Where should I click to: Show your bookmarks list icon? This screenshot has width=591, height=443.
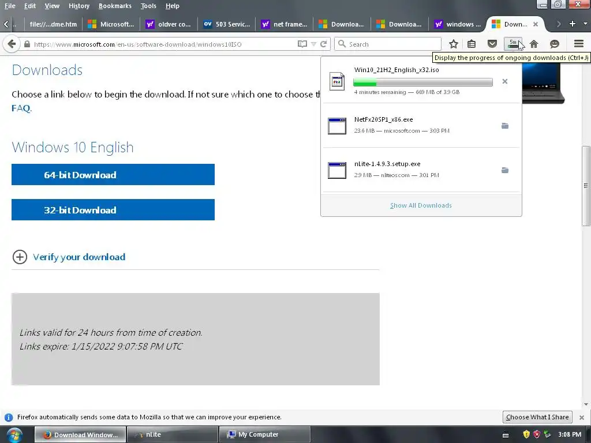[472, 44]
